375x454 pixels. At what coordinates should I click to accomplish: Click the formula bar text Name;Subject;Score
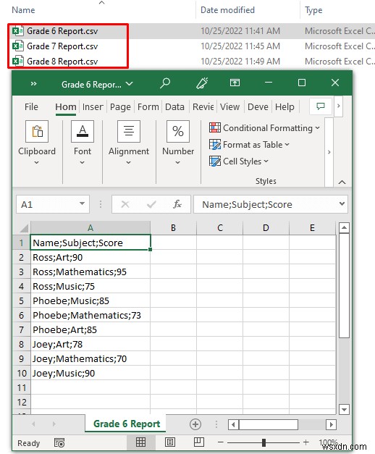tap(247, 204)
